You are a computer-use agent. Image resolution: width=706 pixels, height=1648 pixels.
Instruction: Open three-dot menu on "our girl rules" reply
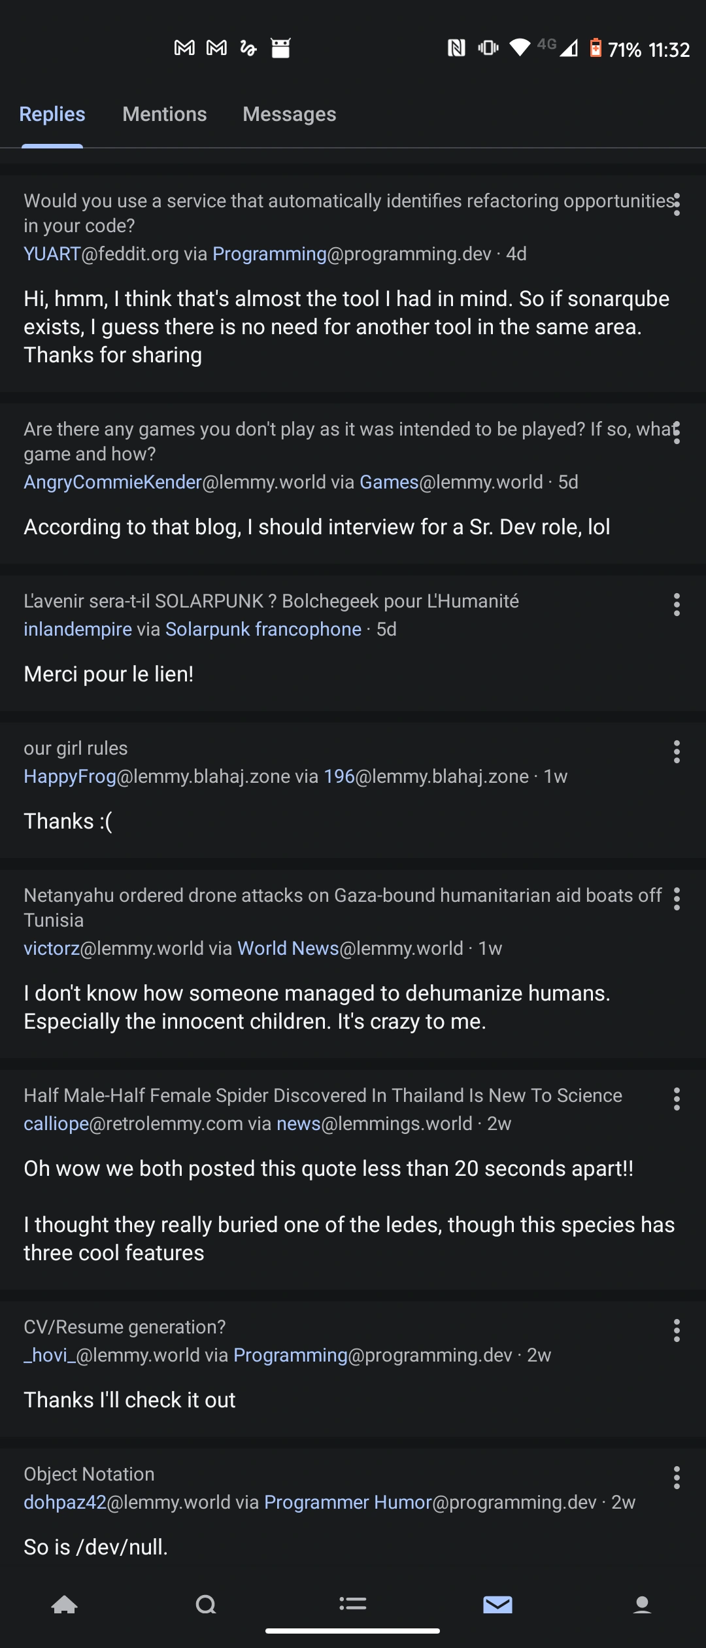coord(677,752)
